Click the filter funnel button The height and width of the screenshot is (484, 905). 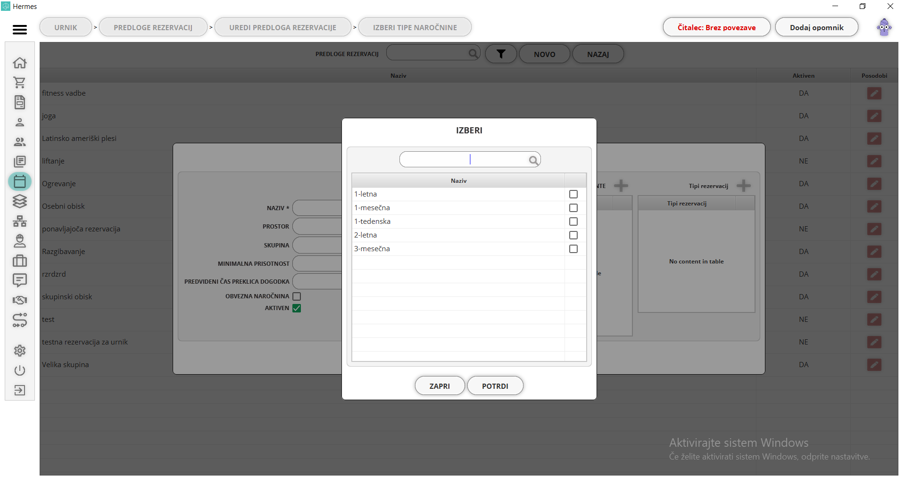[x=501, y=54]
